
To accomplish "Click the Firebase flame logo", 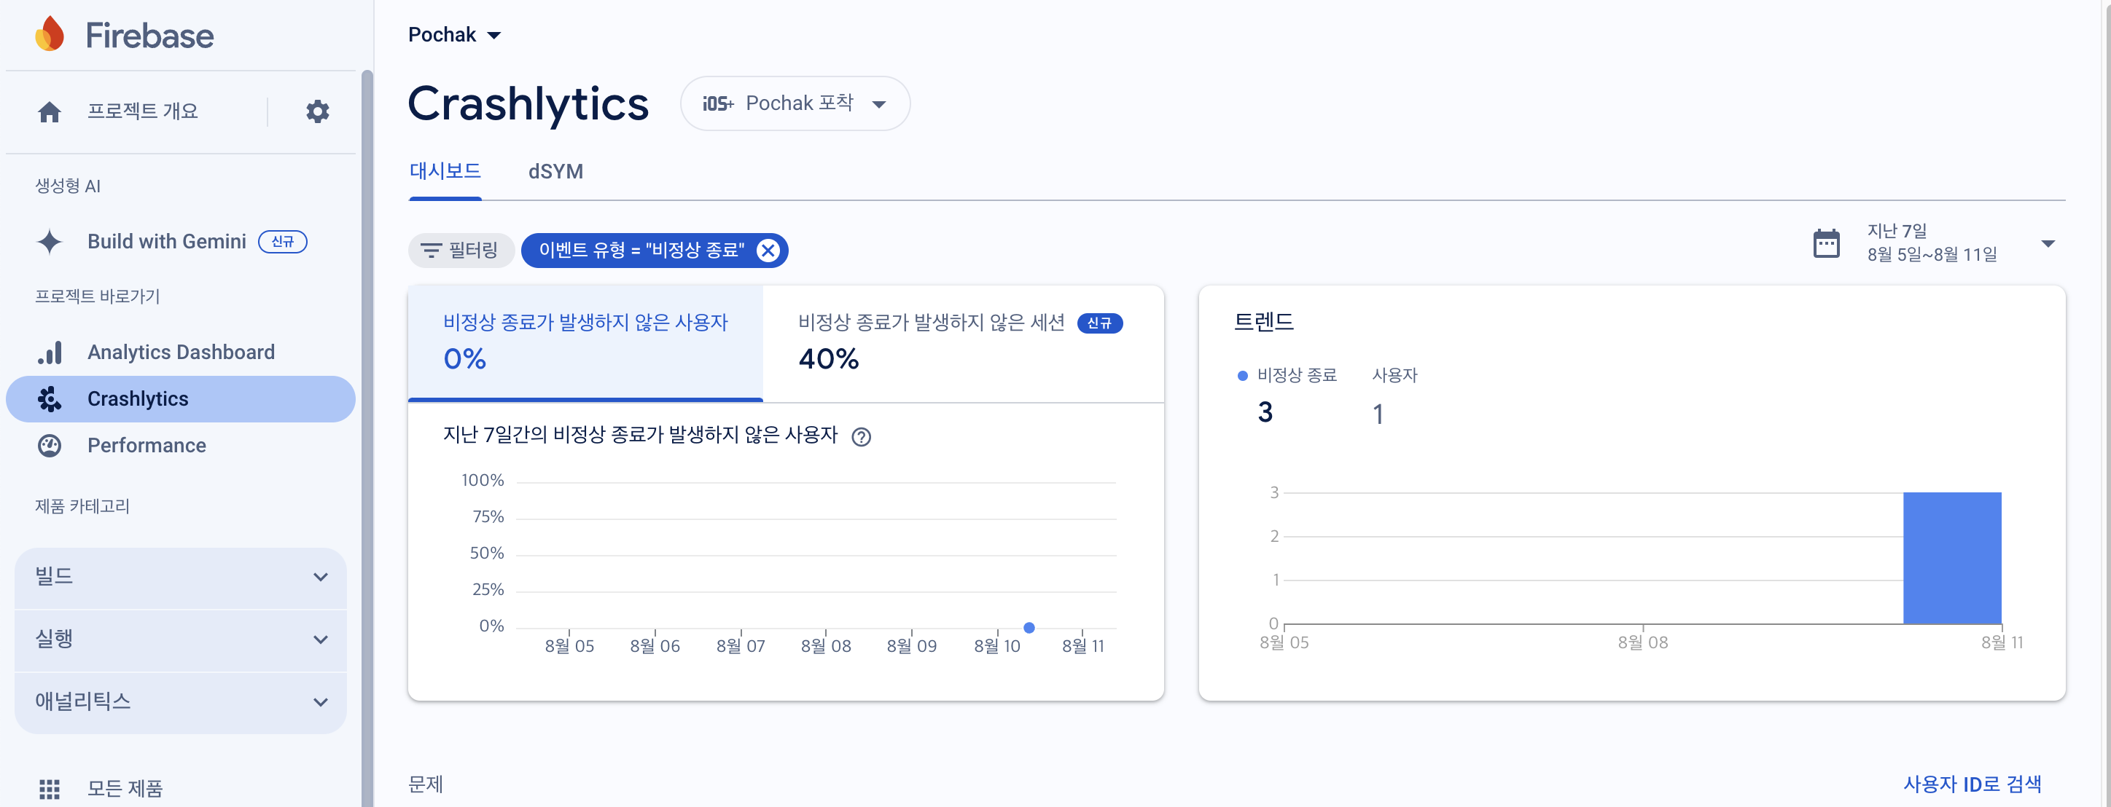I will click(50, 34).
